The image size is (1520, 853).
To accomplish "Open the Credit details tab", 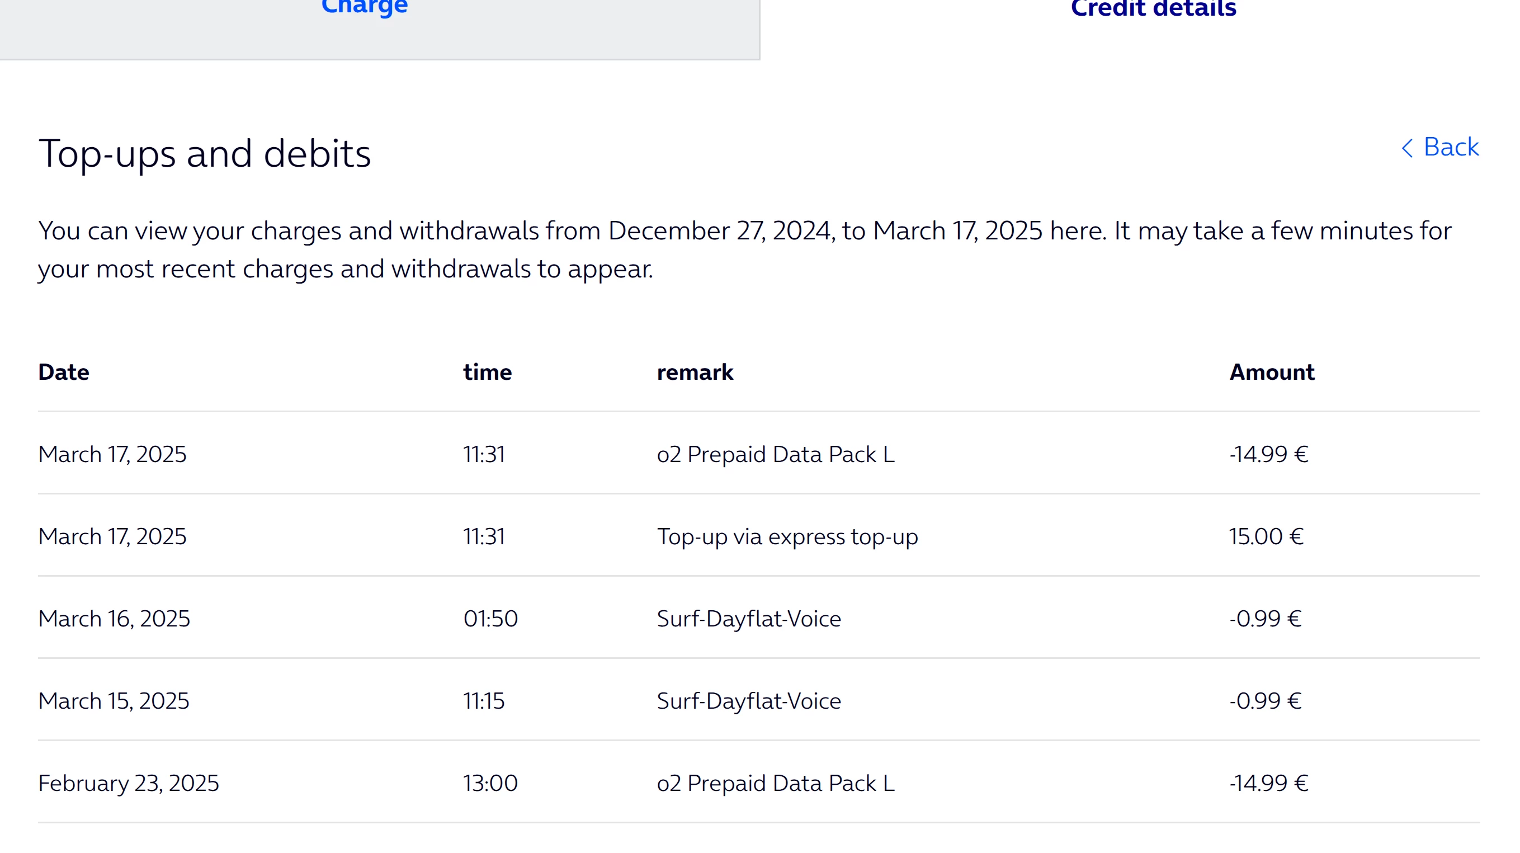I will (x=1153, y=10).
